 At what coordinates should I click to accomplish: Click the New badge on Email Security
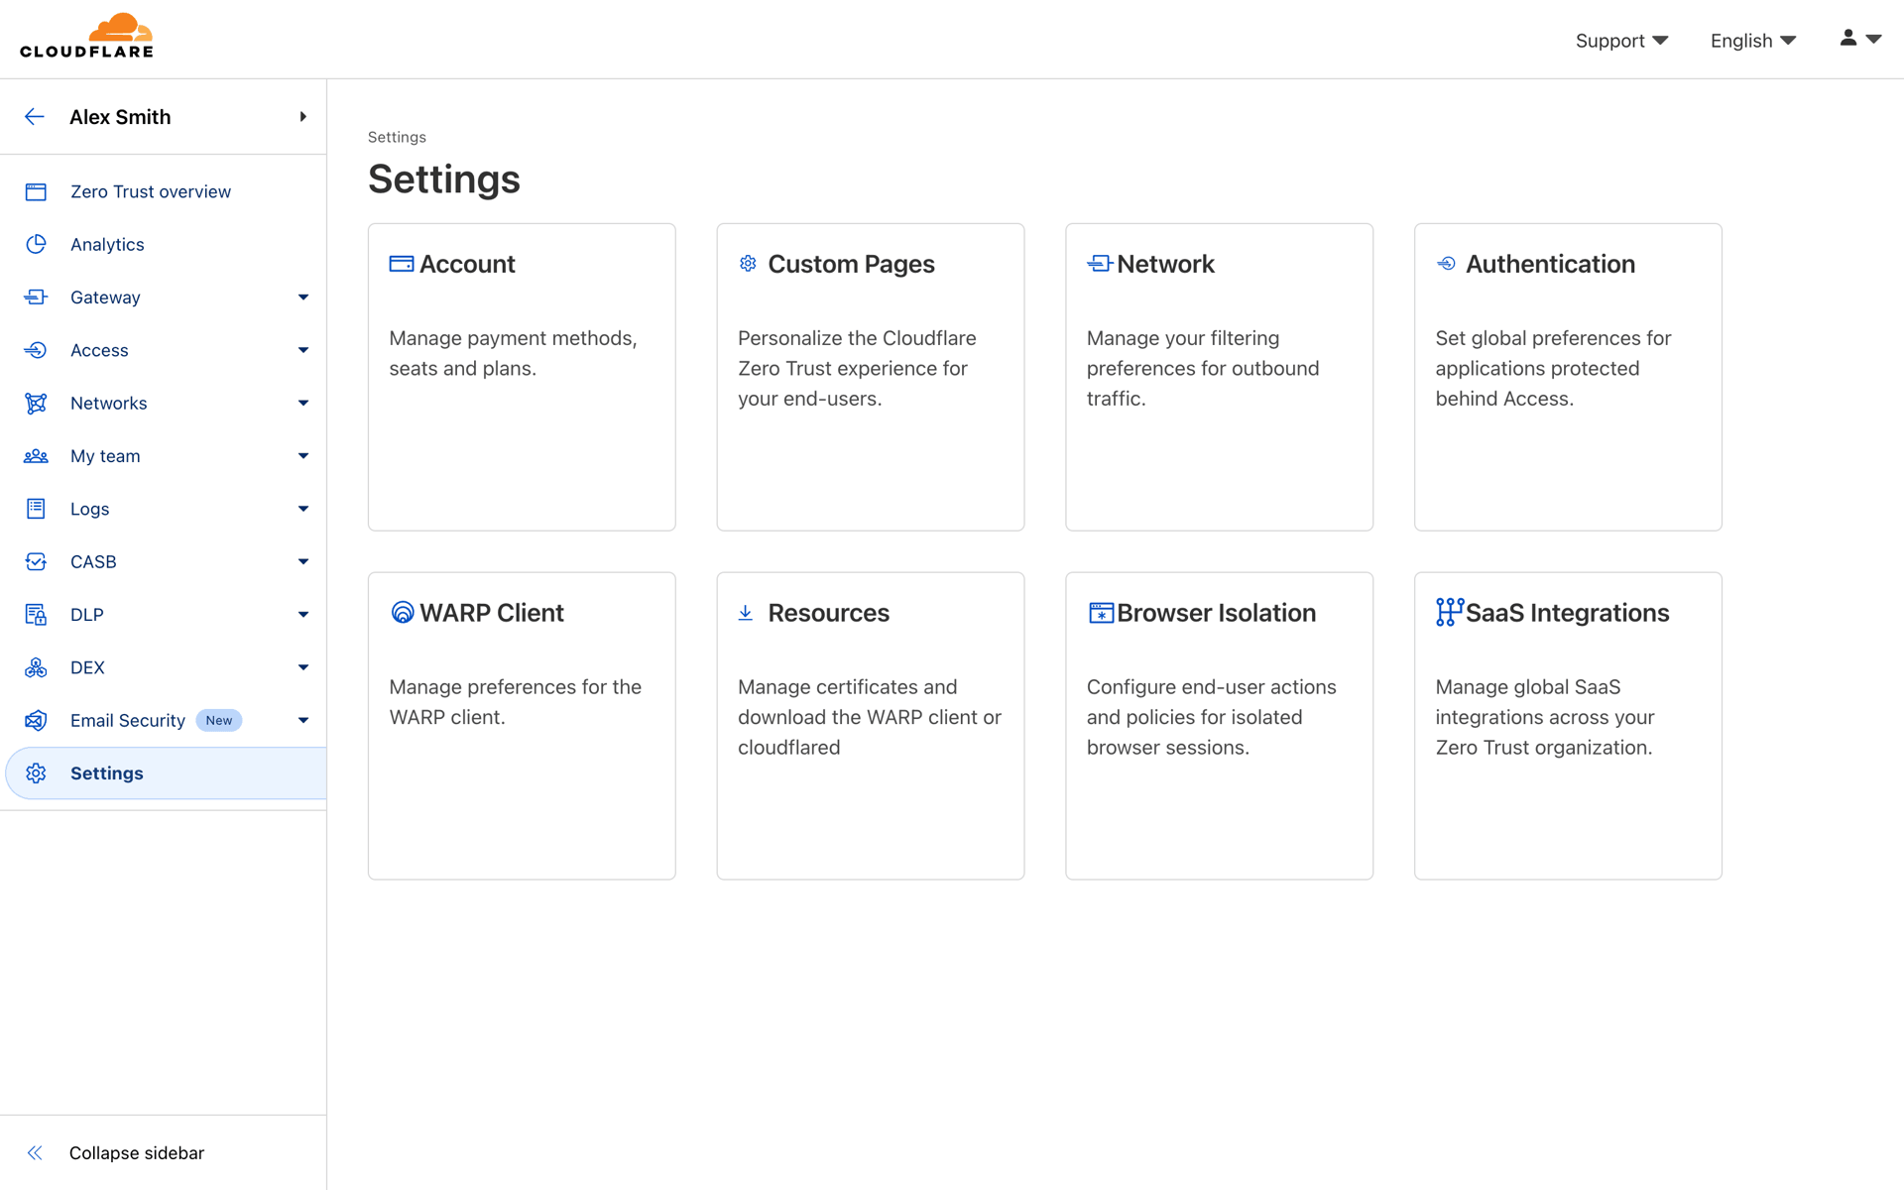point(219,720)
